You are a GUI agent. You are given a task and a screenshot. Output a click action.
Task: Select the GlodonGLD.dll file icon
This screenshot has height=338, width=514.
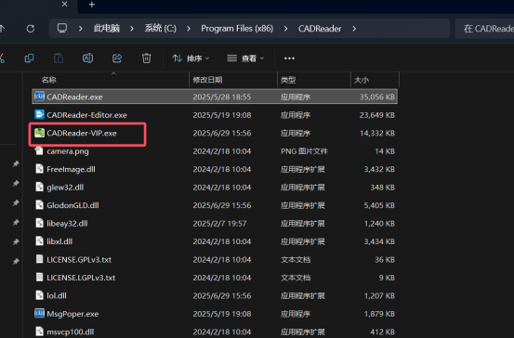[x=39, y=205]
